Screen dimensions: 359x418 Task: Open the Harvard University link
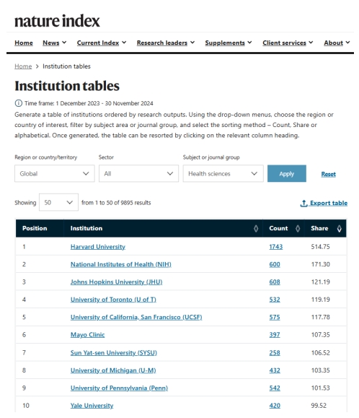(97, 247)
